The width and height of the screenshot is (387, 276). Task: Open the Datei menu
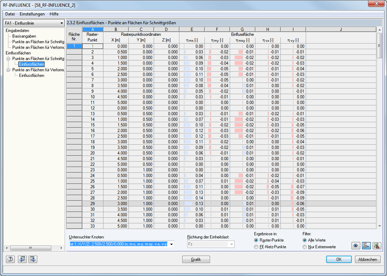10,14
